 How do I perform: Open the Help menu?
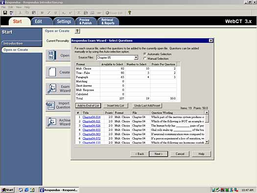coord(27,7)
